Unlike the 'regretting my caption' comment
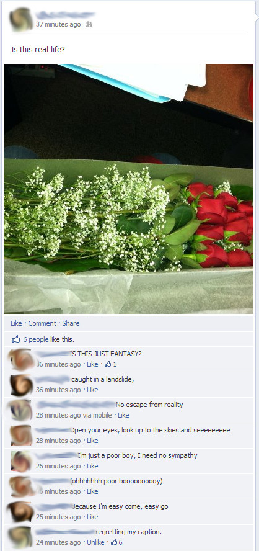259x551 pixels. (x=95, y=542)
